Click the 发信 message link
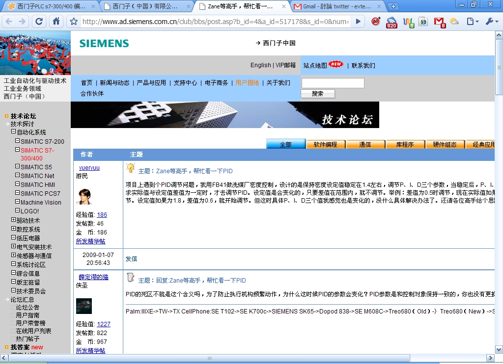 point(131,259)
